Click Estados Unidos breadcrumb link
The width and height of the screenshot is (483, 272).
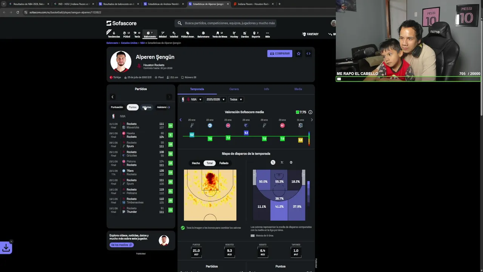coord(129,43)
